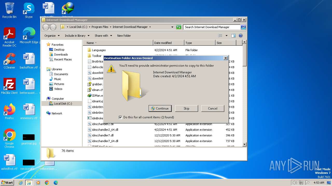Image resolution: width=332 pixels, height=186 pixels.
Task: Click the volume speaker tray icon
Action: (295, 183)
